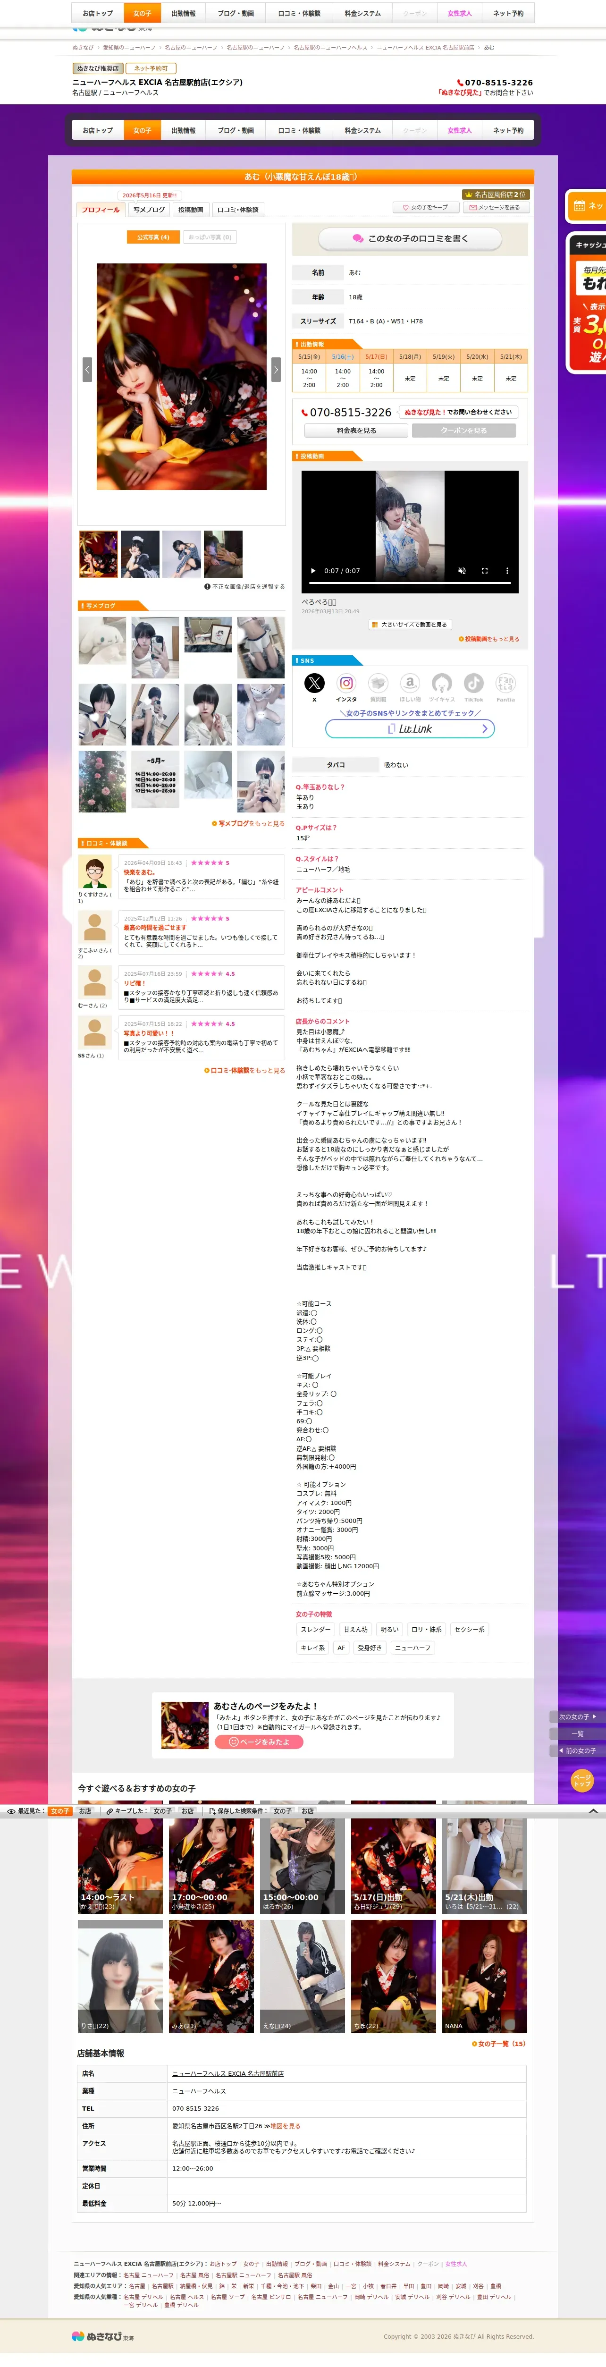Image resolution: width=606 pixels, height=2367 pixels.
Task: Open the 快楽をあむ。 review title
Action: click(x=140, y=873)
